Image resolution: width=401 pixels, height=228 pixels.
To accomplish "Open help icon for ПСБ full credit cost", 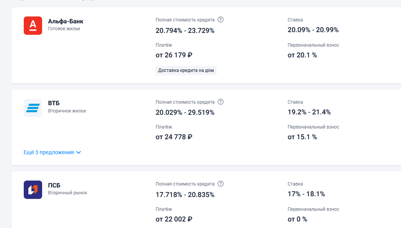I will 221,184.
